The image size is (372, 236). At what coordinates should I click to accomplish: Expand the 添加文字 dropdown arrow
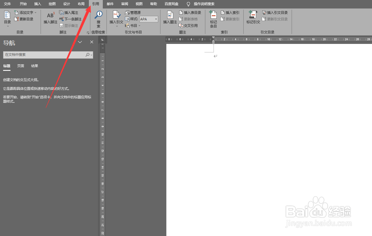[x=35, y=12]
